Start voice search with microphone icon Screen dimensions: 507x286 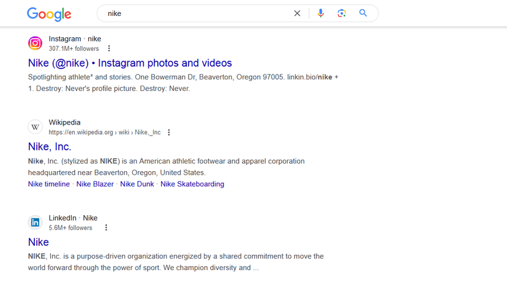pos(320,13)
